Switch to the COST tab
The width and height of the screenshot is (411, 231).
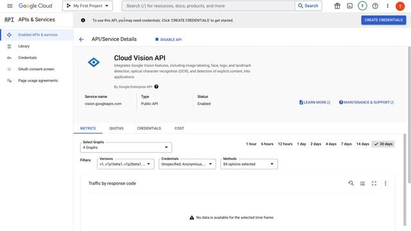[179, 128]
